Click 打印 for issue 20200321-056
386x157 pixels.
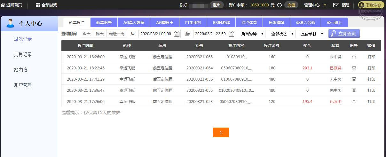click(371, 79)
